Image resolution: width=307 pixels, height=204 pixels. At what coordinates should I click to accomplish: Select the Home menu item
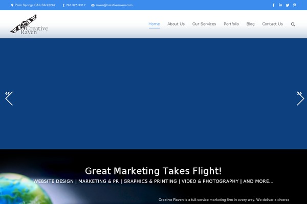click(x=155, y=24)
